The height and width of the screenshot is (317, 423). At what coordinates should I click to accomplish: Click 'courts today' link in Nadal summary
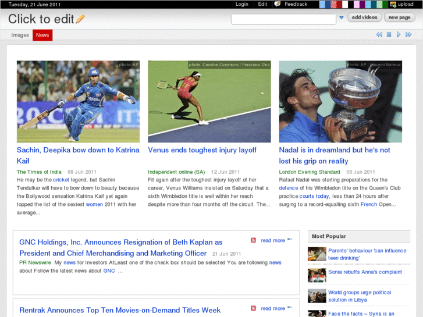314,196
